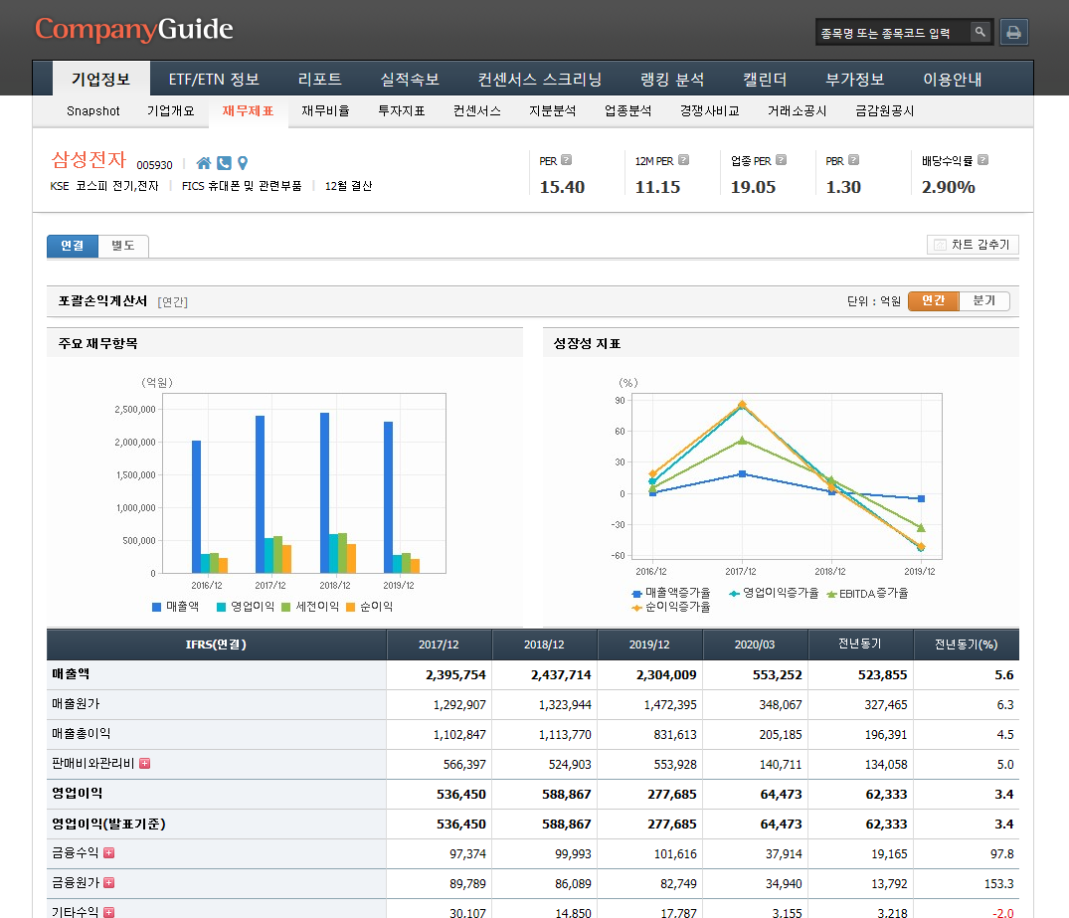Open the 기업정보 main menu
The image size is (1069, 918).
pos(100,80)
